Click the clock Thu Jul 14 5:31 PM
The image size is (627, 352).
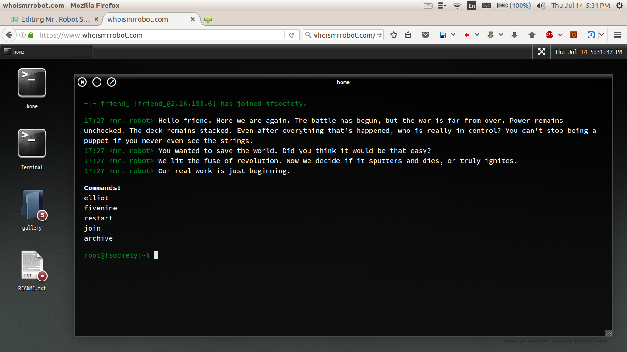(x=581, y=5)
